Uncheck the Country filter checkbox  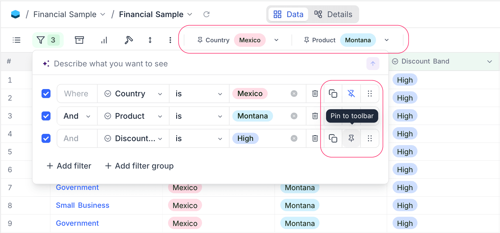pos(46,94)
